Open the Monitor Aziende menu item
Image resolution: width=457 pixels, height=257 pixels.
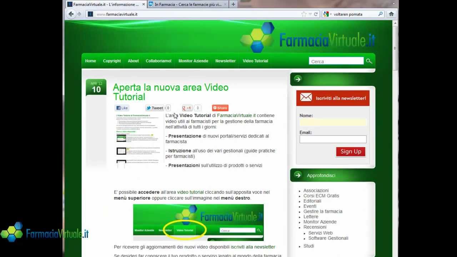(193, 61)
